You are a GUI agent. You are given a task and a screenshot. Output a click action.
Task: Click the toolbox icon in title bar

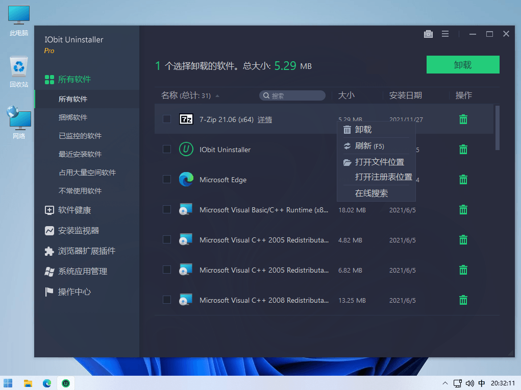[428, 34]
